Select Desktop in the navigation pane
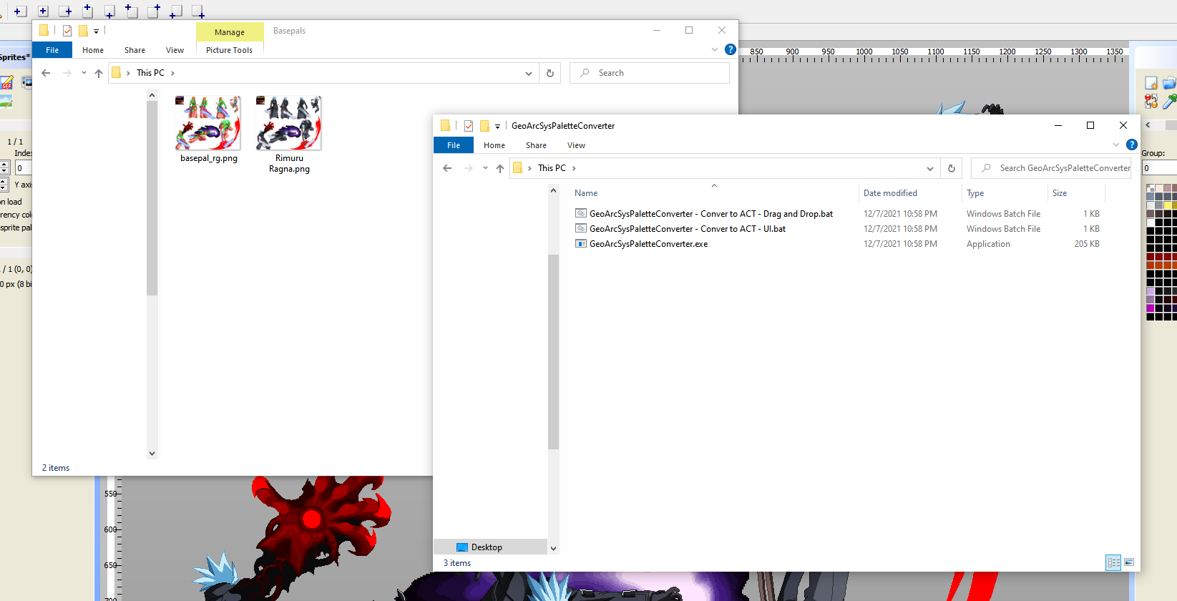The image size is (1177, 601). (x=491, y=547)
